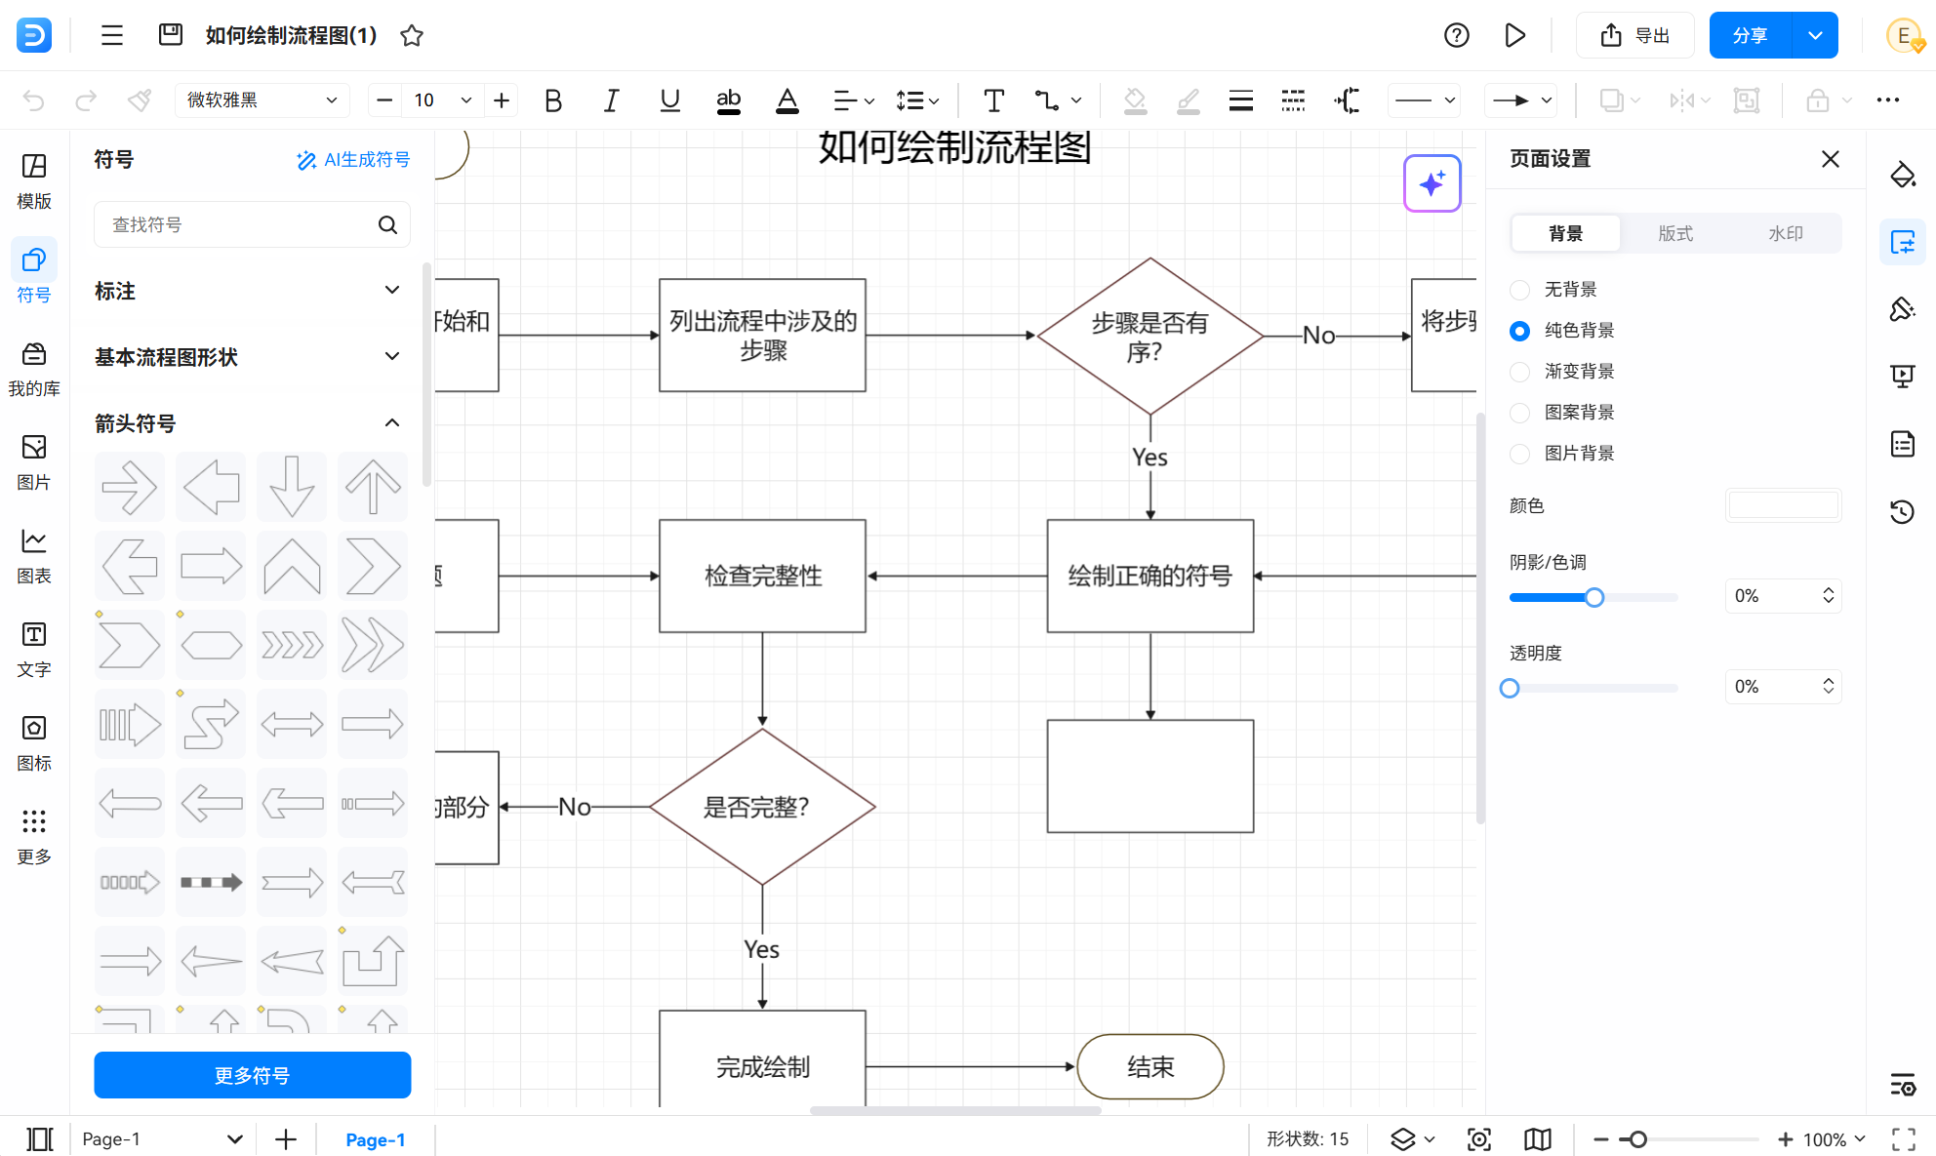Select the Page-1 page tab

click(x=376, y=1139)
